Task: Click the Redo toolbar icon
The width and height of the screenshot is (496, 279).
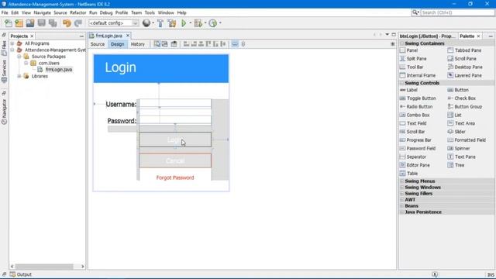Action: pyautogui.click(x=77, y=23)
